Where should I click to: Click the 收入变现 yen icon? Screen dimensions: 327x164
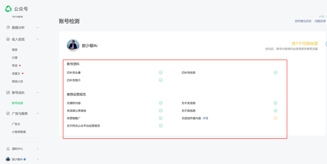point(8,39)
